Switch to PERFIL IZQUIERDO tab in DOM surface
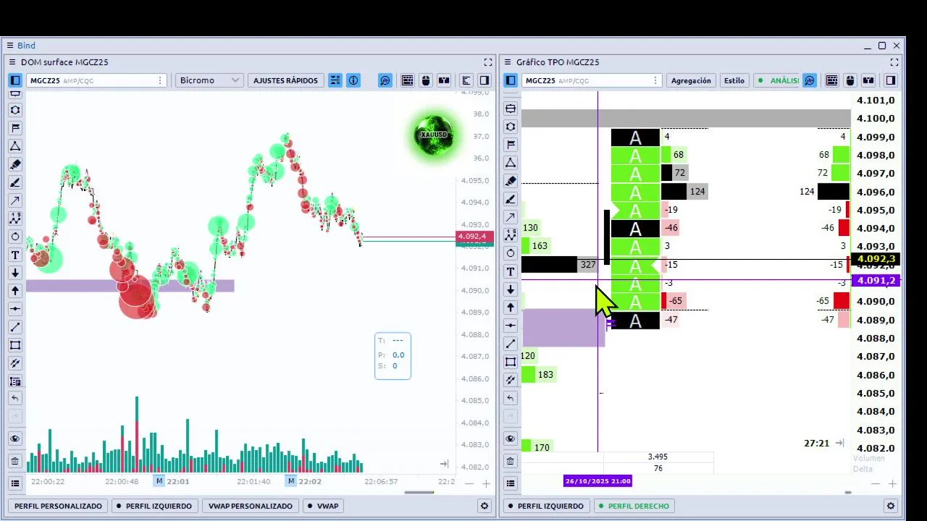This screenshot has height=521, width=927. click(154, 506)
